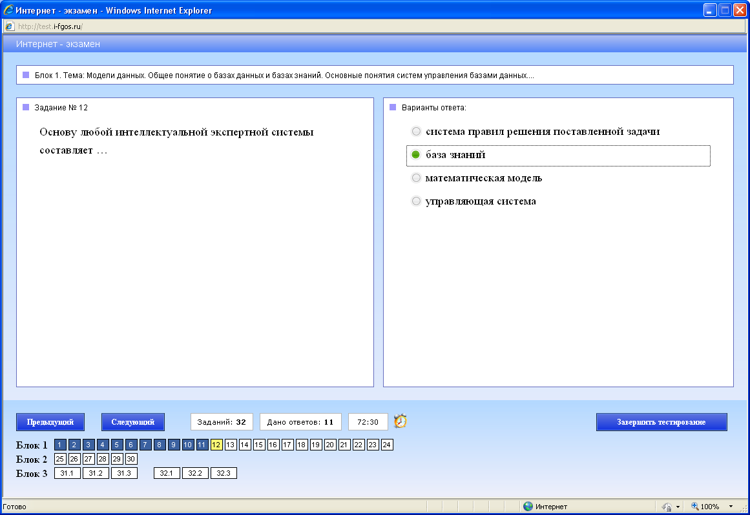Click 'Завершить тестирование' button

[x=661, y=422]
